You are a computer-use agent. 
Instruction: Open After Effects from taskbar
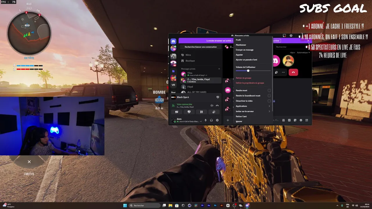pos(209,206)
